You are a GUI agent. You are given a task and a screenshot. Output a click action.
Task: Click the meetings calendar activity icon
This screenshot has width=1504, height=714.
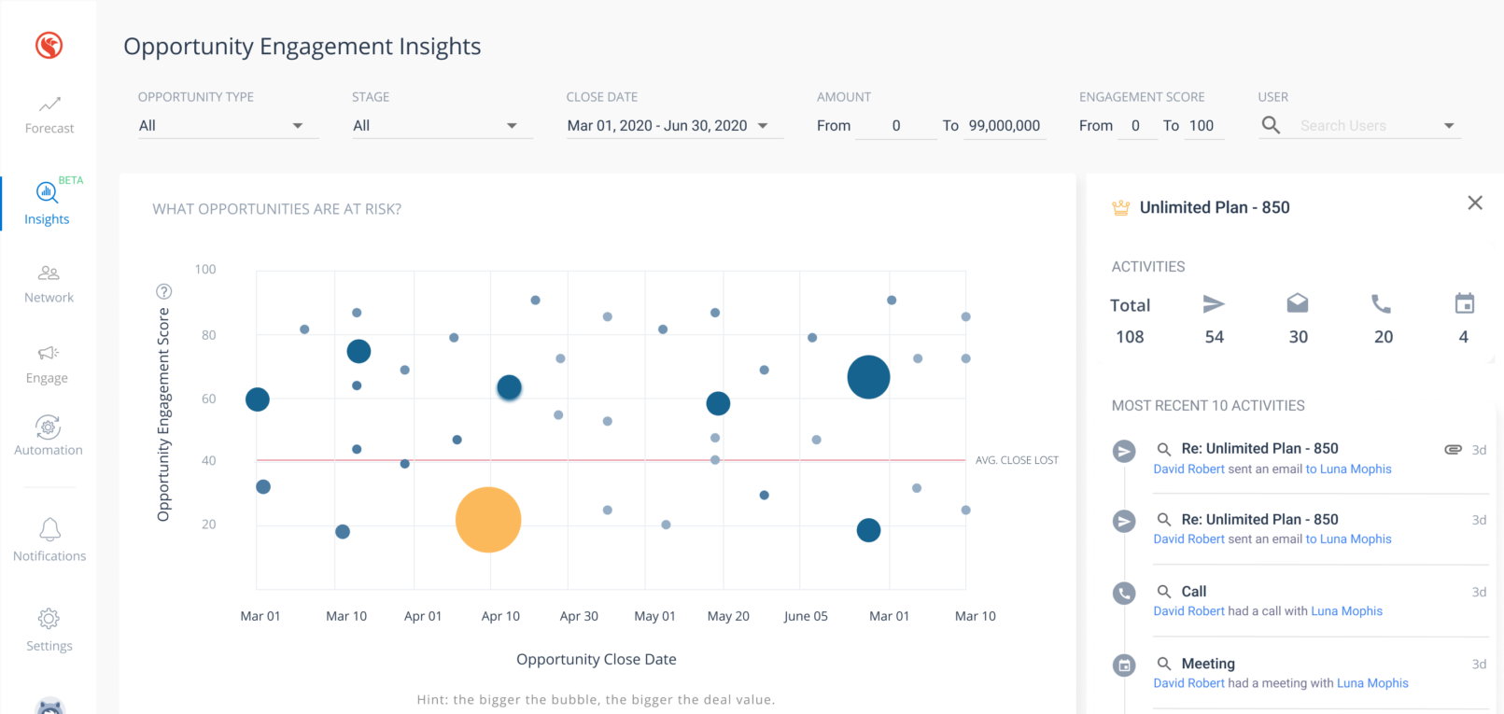pyautogui.click(x=1464, y=303)
